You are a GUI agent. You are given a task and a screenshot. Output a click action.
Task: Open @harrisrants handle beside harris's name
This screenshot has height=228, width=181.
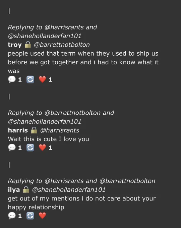click(60, 130)
